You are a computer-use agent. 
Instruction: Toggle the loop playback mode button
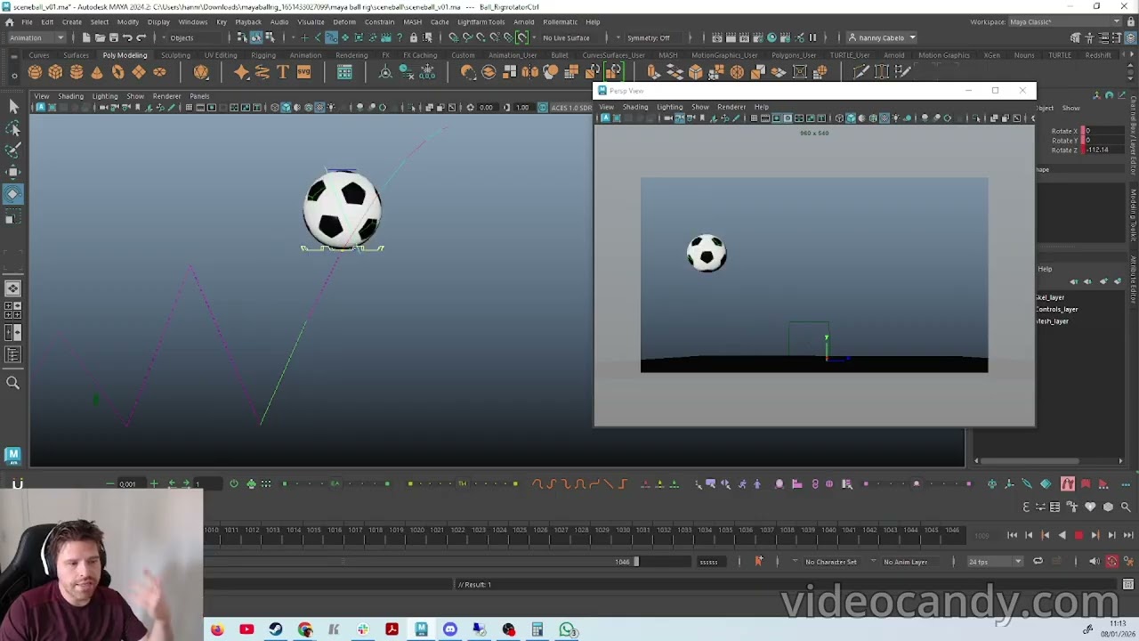pyautogui.click(x=1038, y=562)
